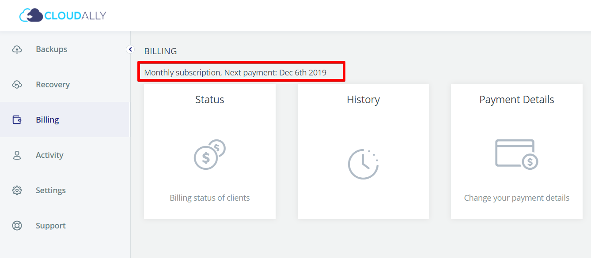Click the Support lifebuoy icon

pos(17,226)
